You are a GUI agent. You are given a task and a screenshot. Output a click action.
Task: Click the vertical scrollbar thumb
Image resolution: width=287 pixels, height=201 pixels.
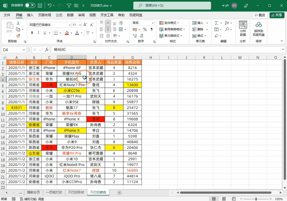click(x=285, y=119)
